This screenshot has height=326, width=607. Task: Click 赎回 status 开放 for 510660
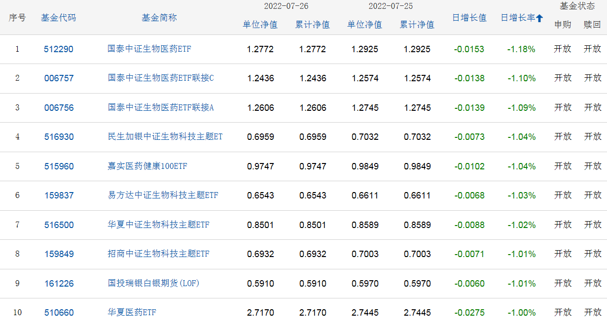tap(592, 312)
